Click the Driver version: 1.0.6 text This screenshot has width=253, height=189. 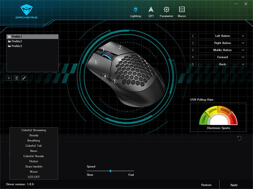click(x=20, y=184)
